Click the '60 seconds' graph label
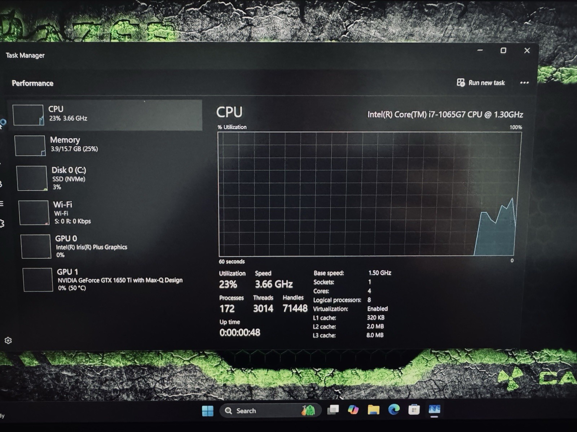Screen dimensions: 577x432 [232, 262]
